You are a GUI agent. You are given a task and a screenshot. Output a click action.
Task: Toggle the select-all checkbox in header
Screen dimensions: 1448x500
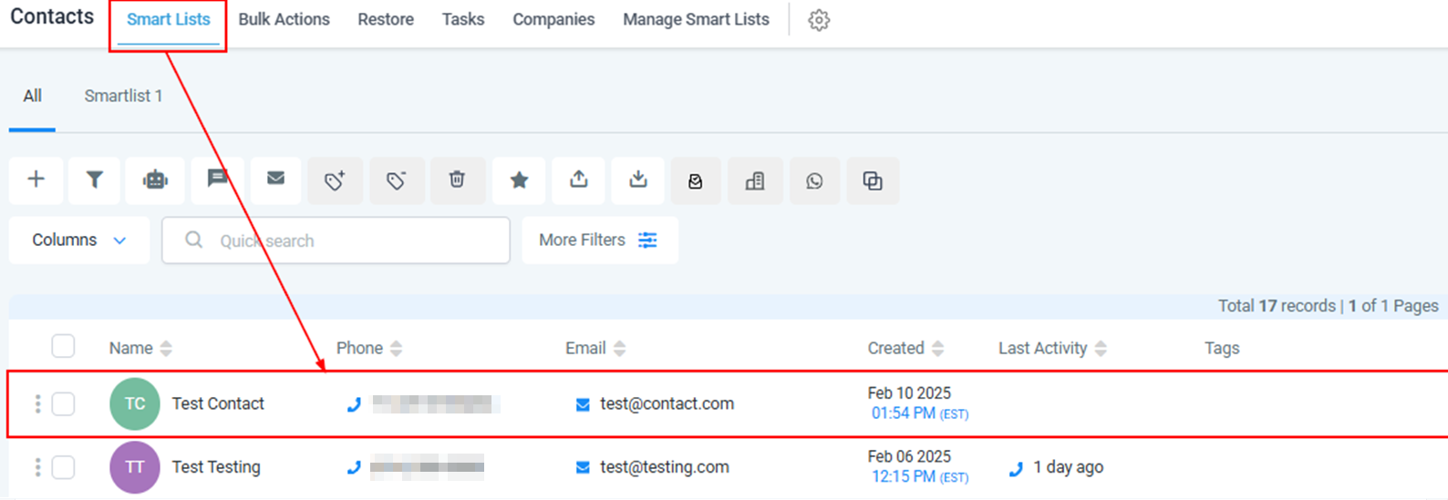click(63, 347)
